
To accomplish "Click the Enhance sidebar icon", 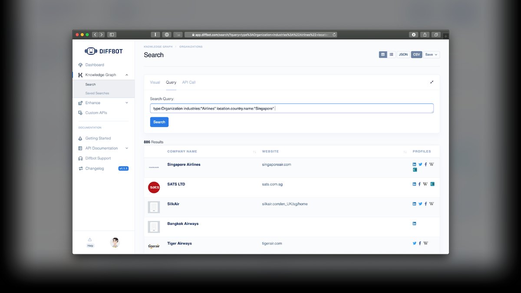I will click(x=80, y=103).
